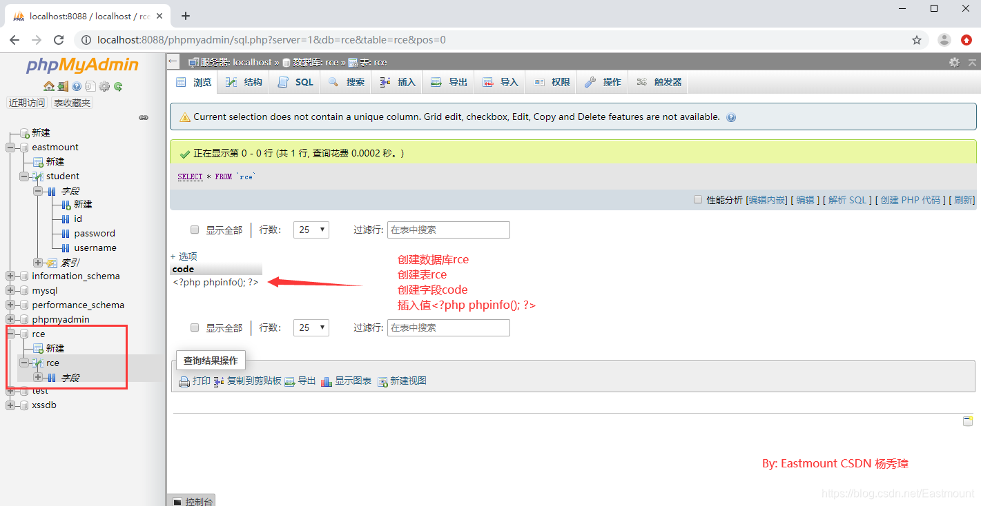Open the 搜索 (Search) tab

click(x=347, y=82)
